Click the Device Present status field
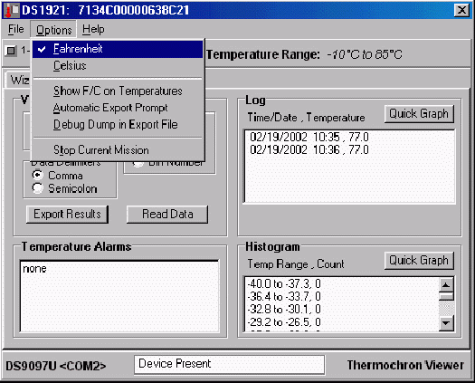The image size is (475, 383). [x=229, y=364]
